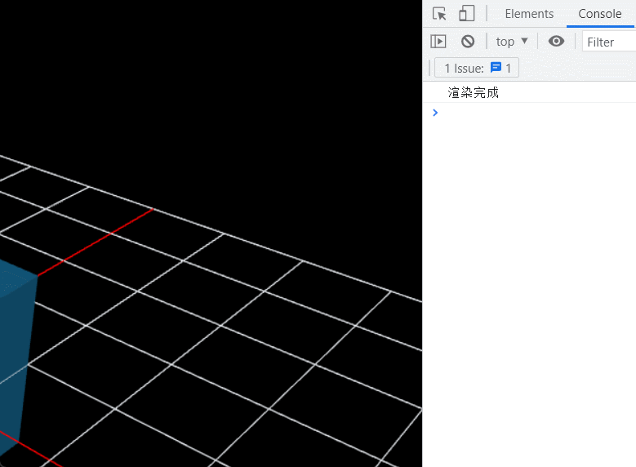Viewport: 636px width, 467px height.
Task: Focus the console Filter field
Action: click(x=608, y=42)
